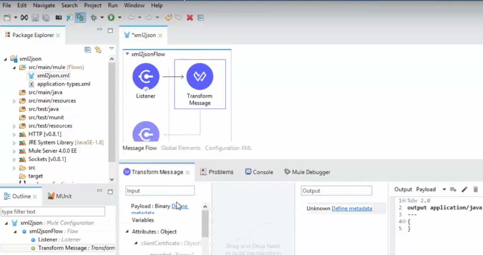483x255 pixels.
Task: Click the trash delete icon in Output panel
Action: [x=476, y=189]
